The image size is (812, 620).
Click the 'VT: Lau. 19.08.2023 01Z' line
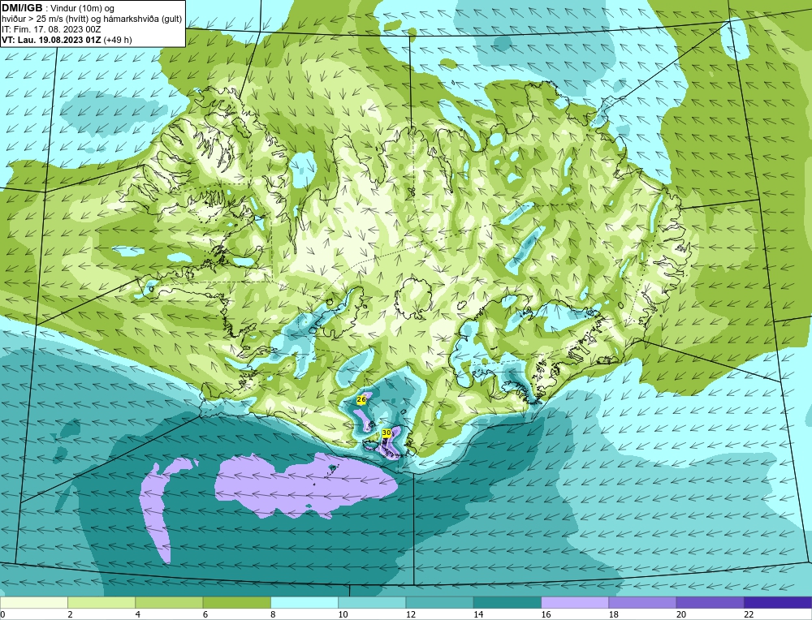(52, 40)
